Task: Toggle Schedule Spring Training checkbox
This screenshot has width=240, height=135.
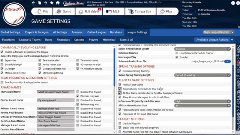Action: click(x=120, y=71)
